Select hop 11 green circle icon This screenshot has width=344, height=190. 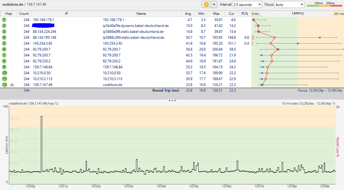coord(4,79)
